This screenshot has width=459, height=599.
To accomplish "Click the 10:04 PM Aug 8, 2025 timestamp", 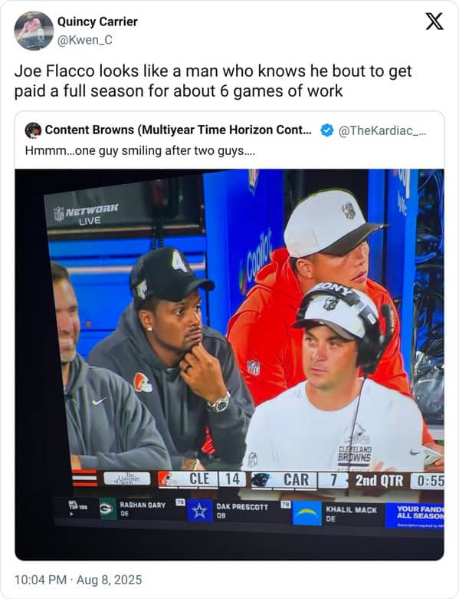I will click(x=78, y=580).
